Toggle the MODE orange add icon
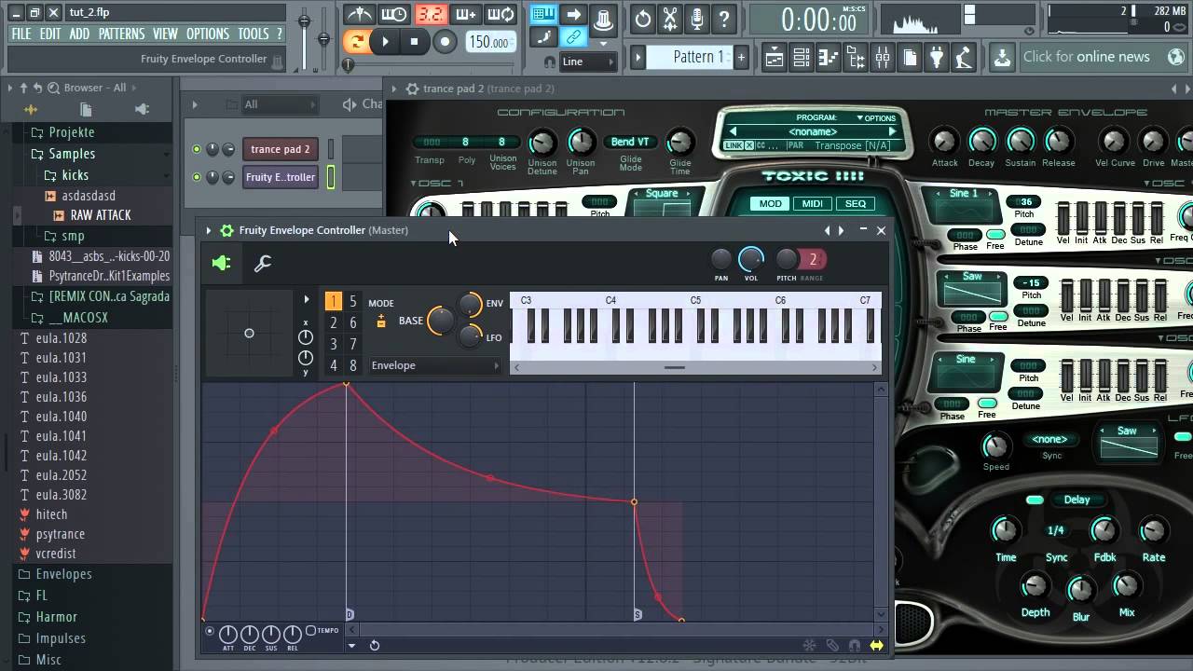Screen dimensions: 1193x671 (381, 322)
